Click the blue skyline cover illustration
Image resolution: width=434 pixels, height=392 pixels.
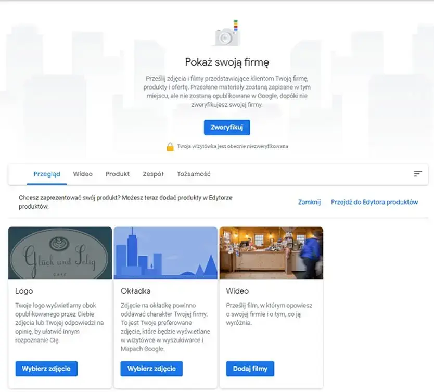pos(165,253)
